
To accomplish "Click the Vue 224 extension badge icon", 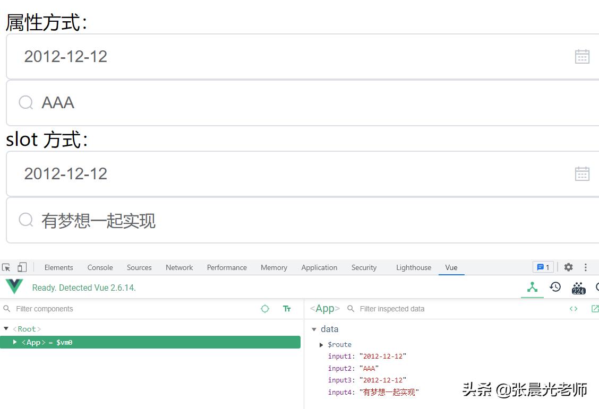I will [578, 288].
